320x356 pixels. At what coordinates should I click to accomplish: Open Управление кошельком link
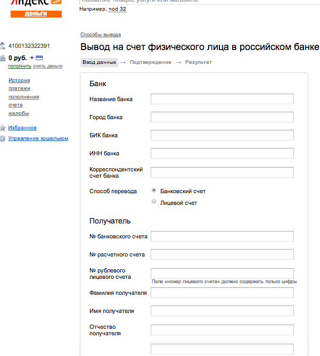[x=38, y=138]
